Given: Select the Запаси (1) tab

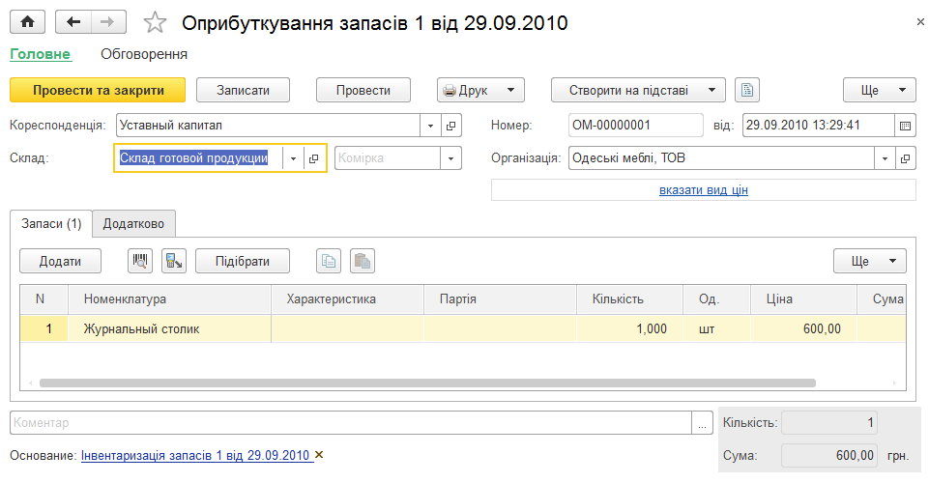Looking at the screenshot, I should point(51,224).
